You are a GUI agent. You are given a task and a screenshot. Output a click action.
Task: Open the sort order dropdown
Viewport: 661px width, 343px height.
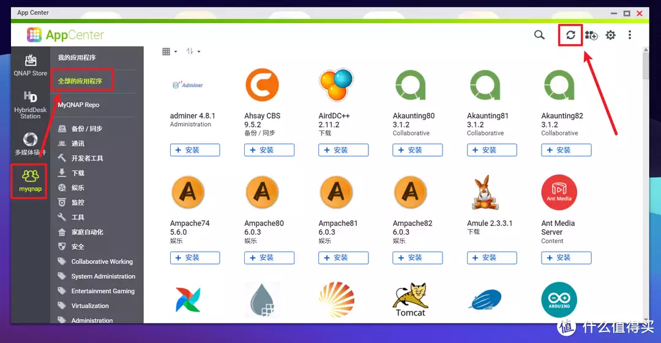click(x=193, y=51)
